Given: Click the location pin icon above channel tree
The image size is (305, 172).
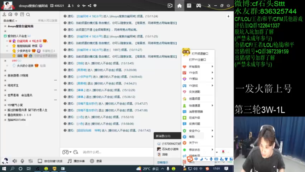Looking at the screenshot, I should pyautogui.click(x=16, y=15).
